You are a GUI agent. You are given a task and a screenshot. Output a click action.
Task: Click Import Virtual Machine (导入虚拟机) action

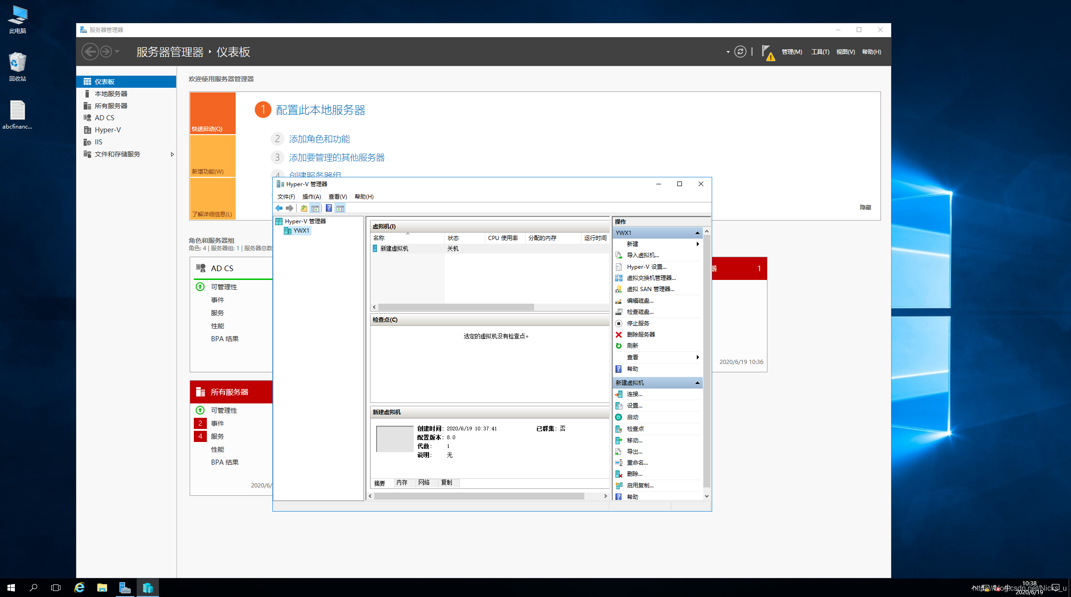pyautogui.click(x=642, y=255)
